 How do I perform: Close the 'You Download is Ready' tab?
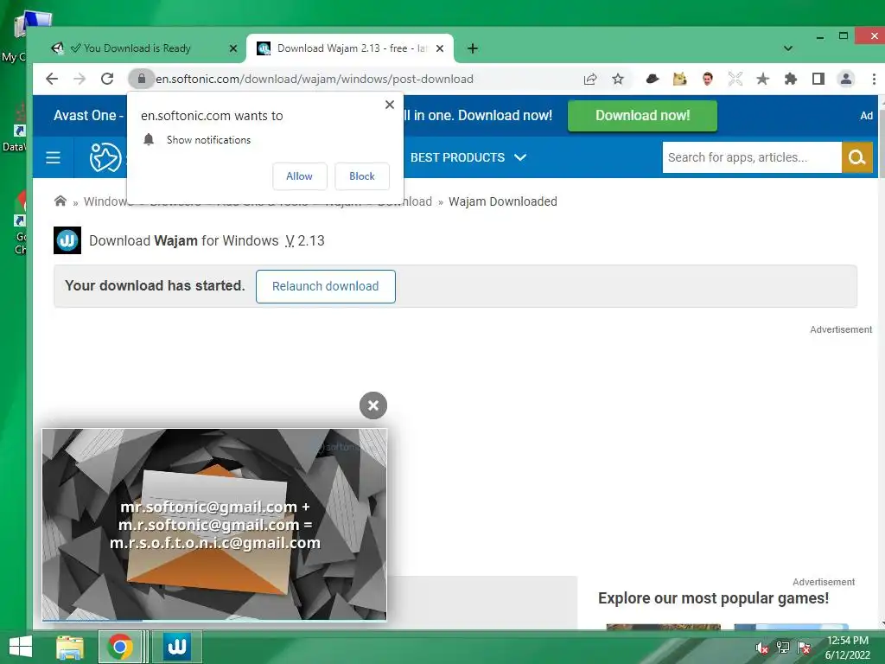[x=233, y=48]
